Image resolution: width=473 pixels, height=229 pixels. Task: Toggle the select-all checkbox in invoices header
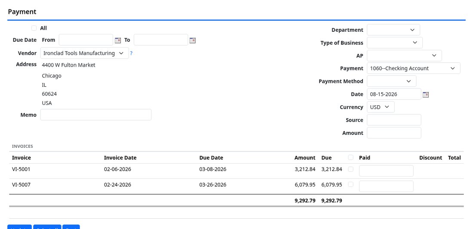[x=350, y=157]
